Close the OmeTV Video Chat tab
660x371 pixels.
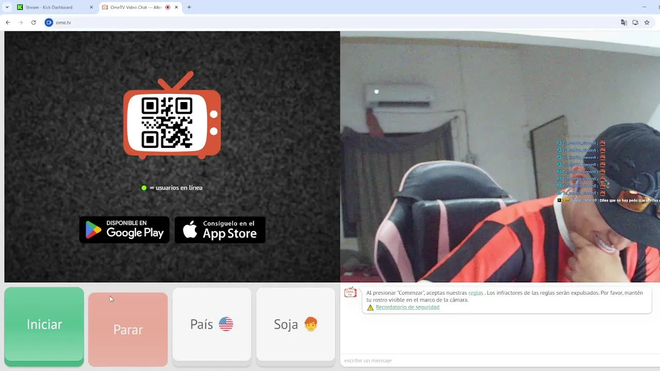coord(176,7)
